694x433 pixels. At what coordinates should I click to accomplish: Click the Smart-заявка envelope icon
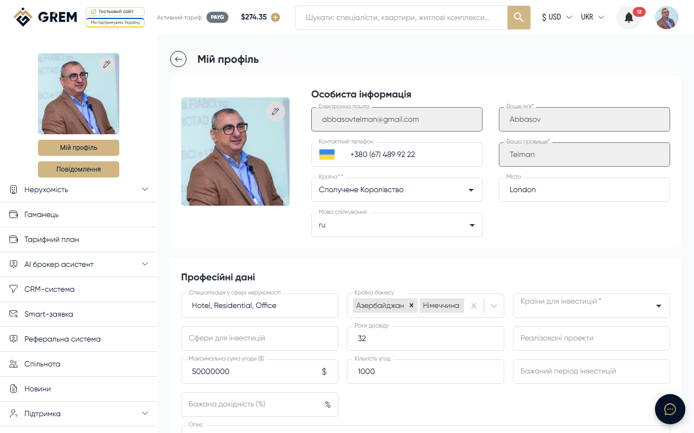(13, 314)
